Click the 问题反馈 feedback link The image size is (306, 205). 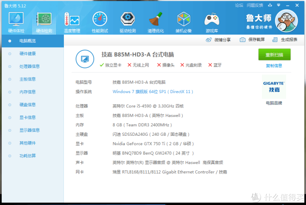255,5
